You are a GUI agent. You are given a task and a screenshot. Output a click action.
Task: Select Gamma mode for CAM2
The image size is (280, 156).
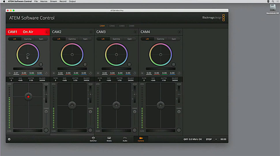click(72, 39)
